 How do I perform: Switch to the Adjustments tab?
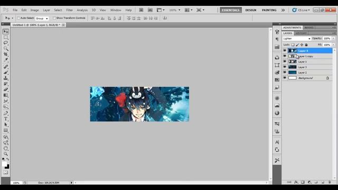tap(292, 27)
